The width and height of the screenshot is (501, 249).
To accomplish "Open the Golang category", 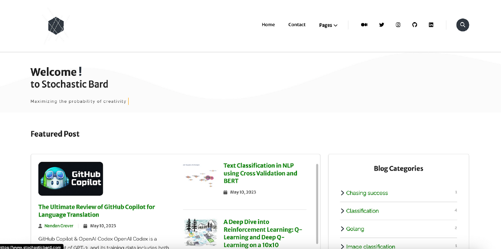I will [355, 229].
